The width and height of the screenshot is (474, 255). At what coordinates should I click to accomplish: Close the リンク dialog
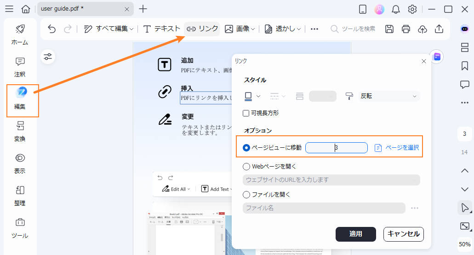click(424, 61)
